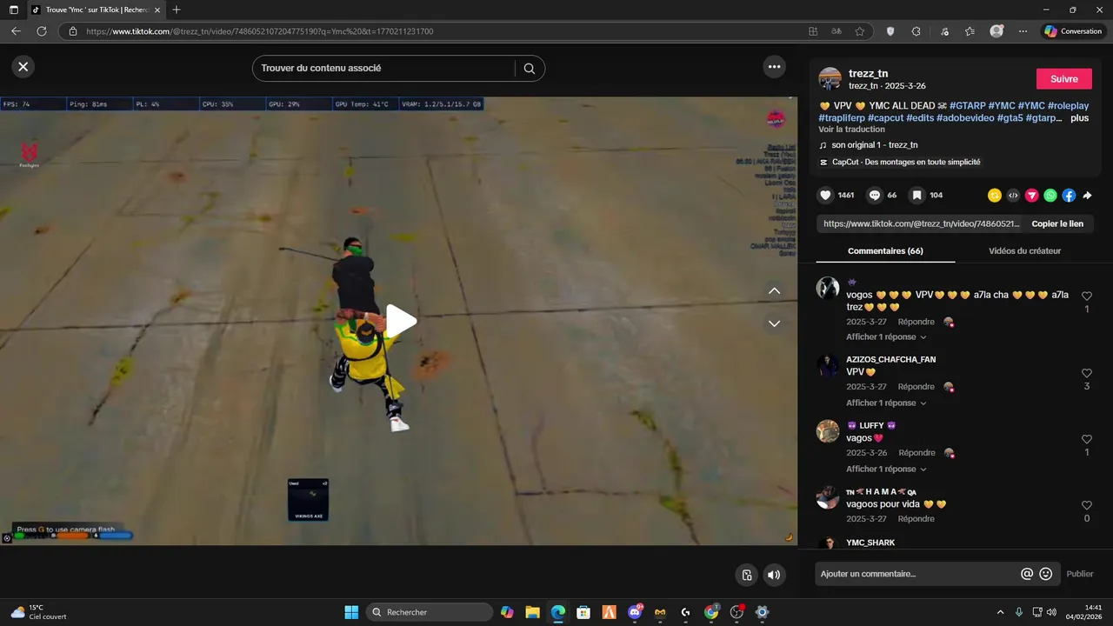
Task: Get the embed code icon
Action: (1013, 196)
